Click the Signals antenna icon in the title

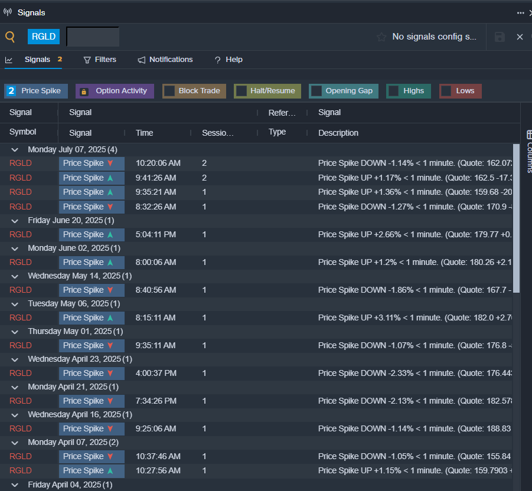(x=8, y=12)
